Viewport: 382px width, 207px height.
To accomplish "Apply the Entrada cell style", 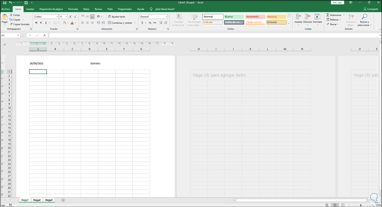I will (276, 22).
